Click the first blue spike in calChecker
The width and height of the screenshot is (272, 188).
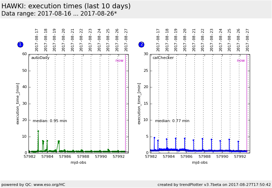coord(154,138)
